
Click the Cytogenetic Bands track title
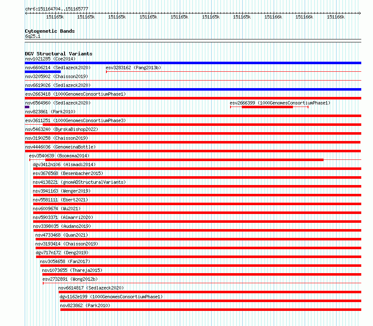pos(50,31)
